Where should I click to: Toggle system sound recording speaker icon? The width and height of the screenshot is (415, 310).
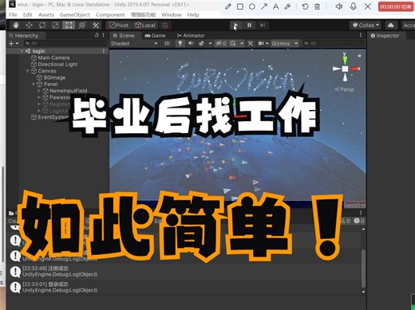point(339,6)
